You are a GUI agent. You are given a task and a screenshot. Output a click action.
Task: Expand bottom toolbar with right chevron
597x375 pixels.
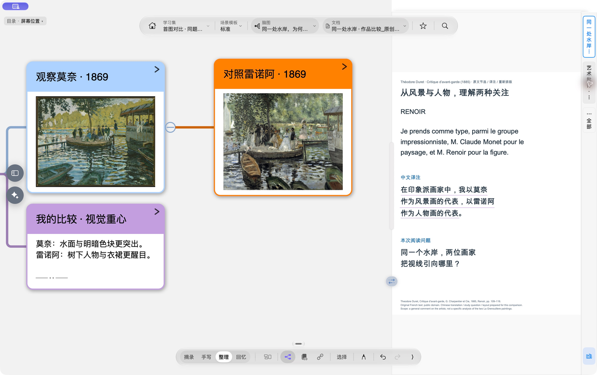click(x=412, y=357)
